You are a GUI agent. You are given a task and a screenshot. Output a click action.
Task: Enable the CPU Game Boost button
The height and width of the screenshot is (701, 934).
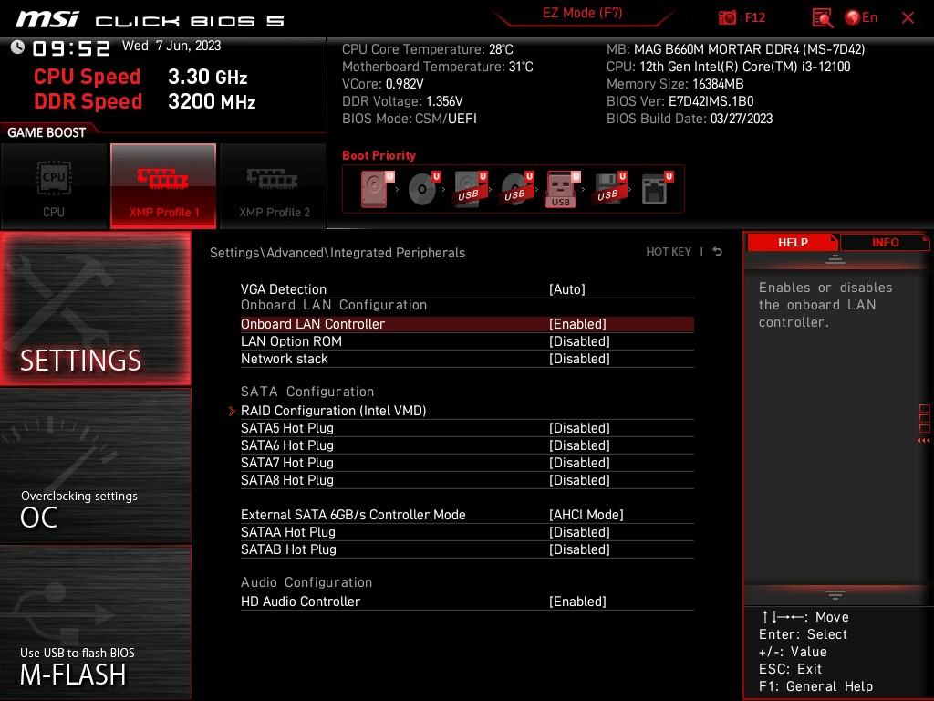point(54,186)
